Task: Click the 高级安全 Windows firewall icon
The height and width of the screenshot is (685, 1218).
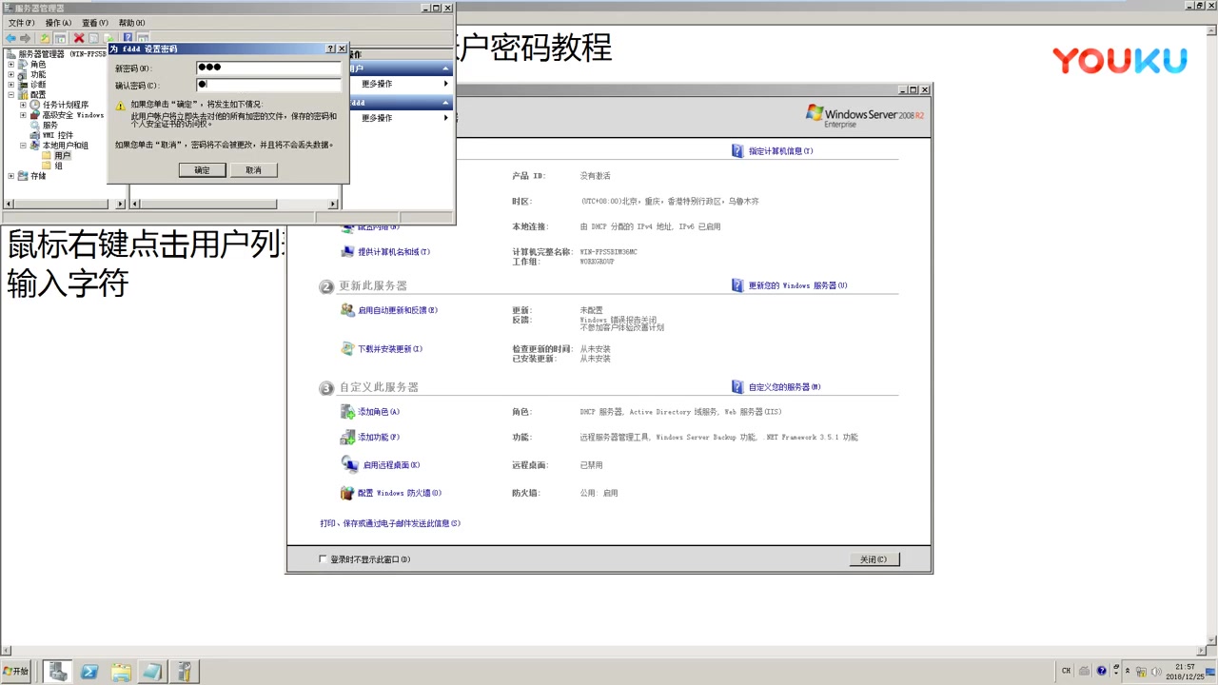Action: [35, 115]
